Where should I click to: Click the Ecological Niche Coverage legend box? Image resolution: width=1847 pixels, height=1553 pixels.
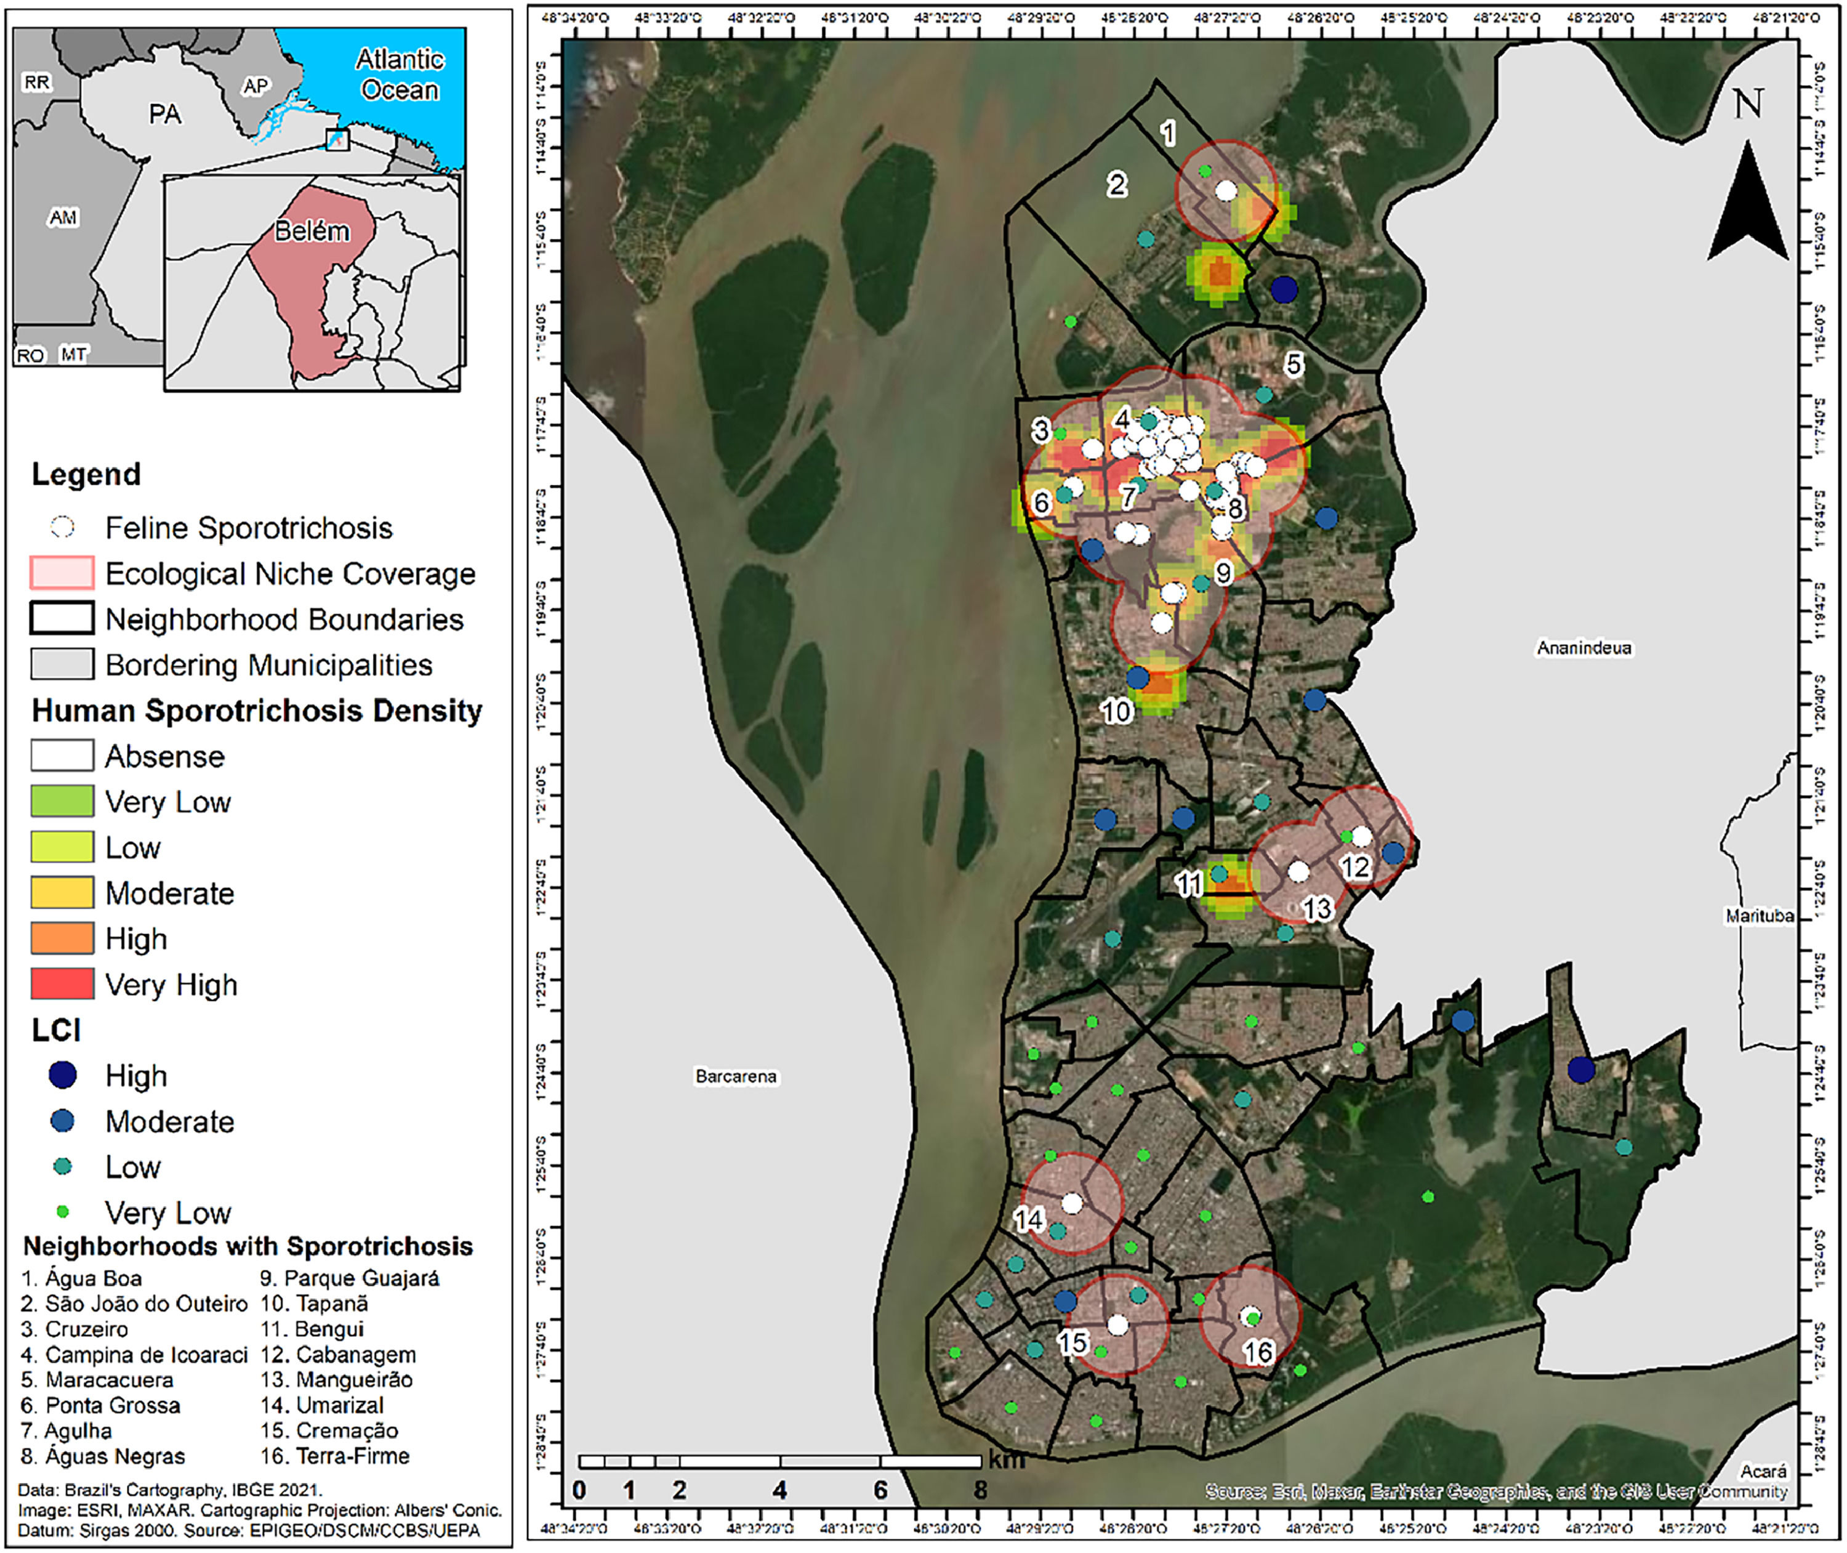click(63, 573)
